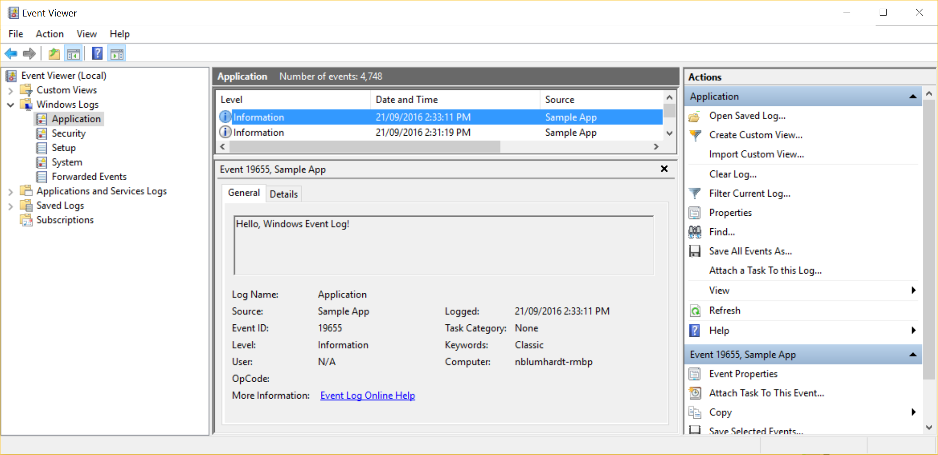Click the Forward arrow toolbar icon
This screenshot has height=455, width=938.
pyautogui.click(x=29, y=54)
